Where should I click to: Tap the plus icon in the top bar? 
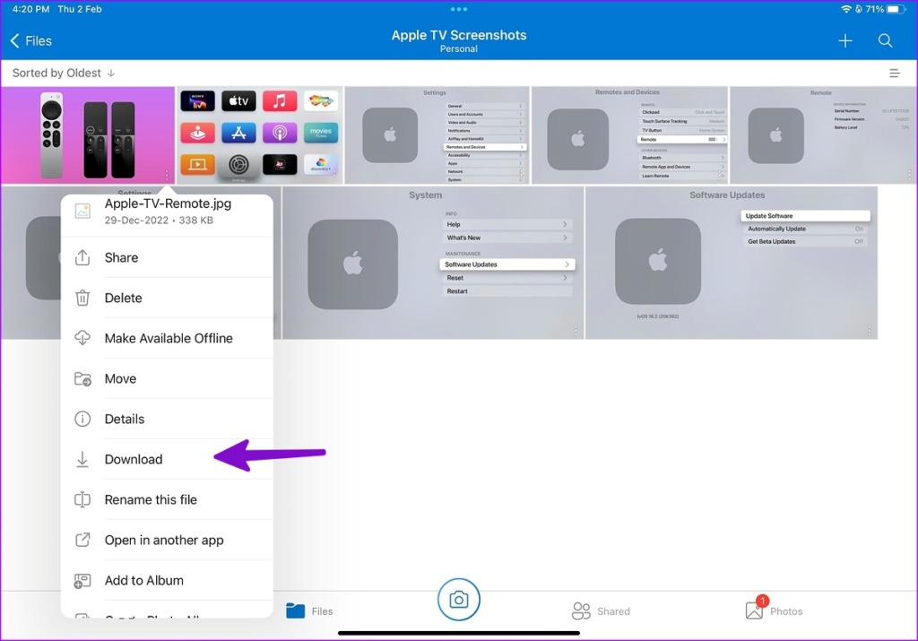(x=845, y=40)
